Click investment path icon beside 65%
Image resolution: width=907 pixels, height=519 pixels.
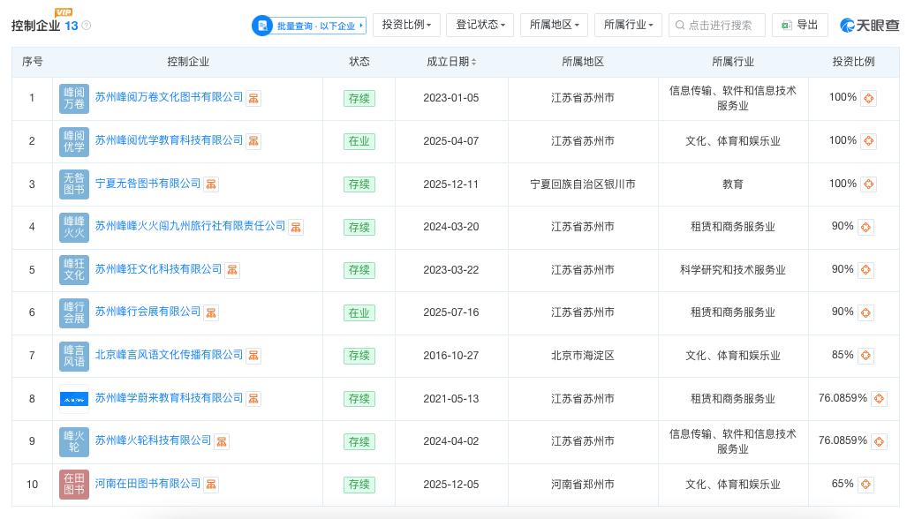tap(865, 485)
